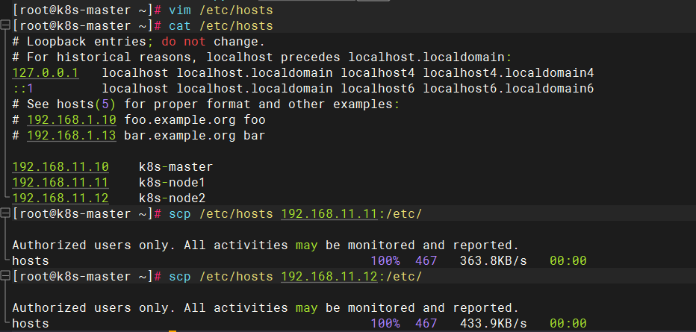
Task: Click the '00:00' time in the 363.8KB/s row
Action: [x=568, y=260]
